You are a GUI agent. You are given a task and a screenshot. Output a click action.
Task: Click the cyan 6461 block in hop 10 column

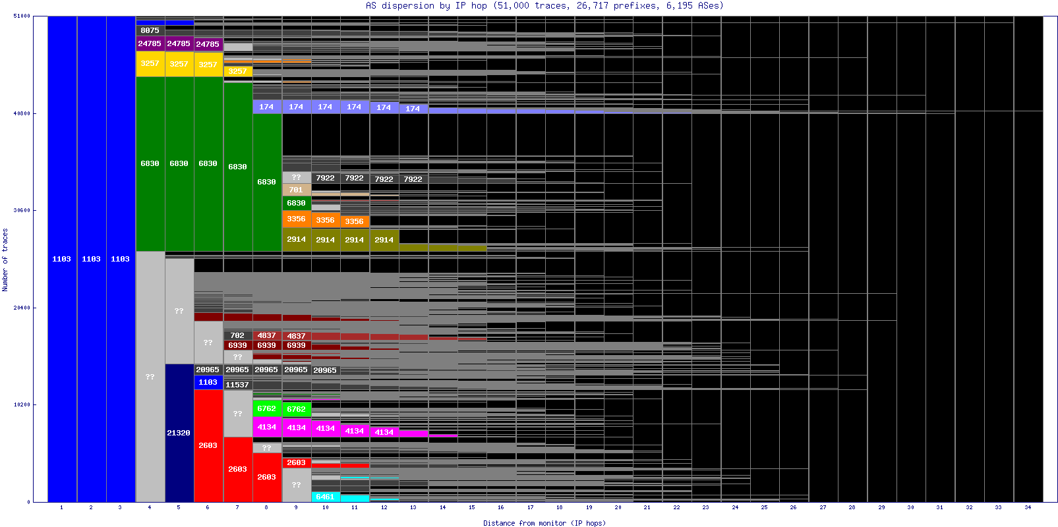325,497
